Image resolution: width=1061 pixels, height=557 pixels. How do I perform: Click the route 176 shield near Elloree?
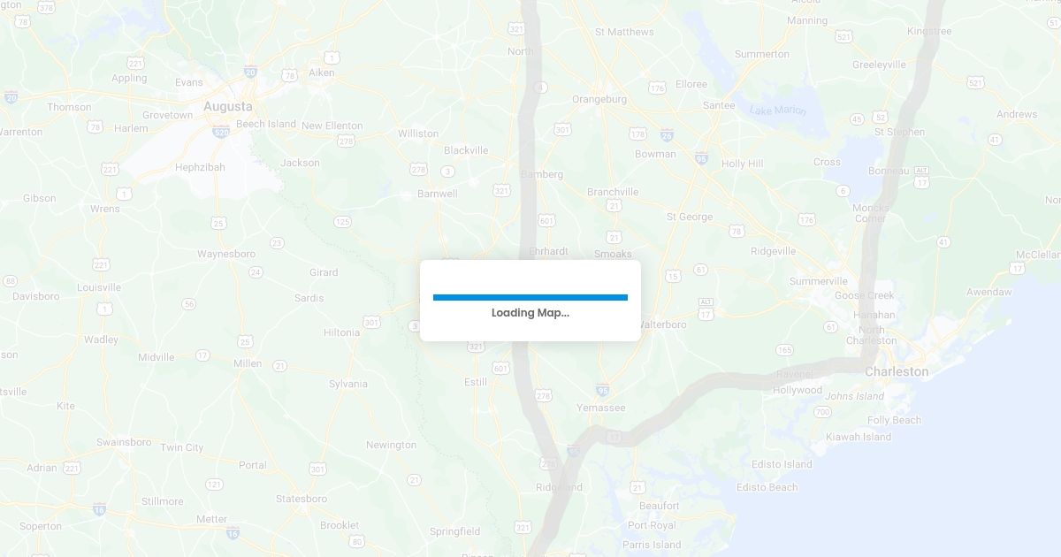pyautogui.click(x=657, y=88)
